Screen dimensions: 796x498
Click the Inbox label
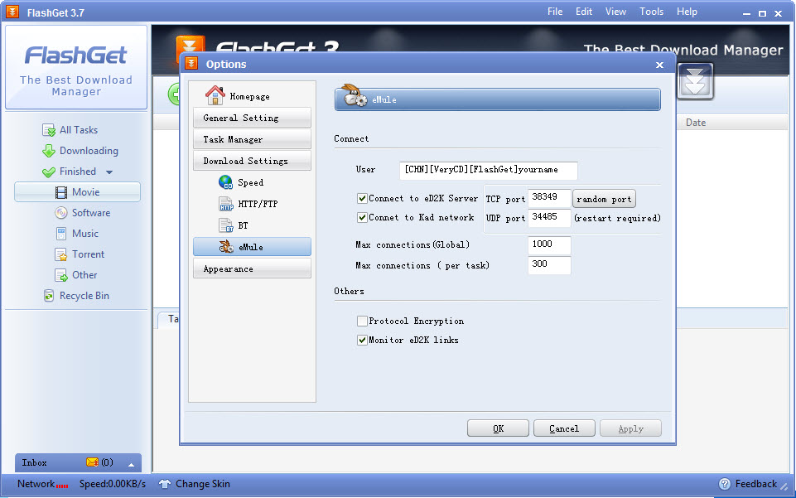tap(35, 462)
